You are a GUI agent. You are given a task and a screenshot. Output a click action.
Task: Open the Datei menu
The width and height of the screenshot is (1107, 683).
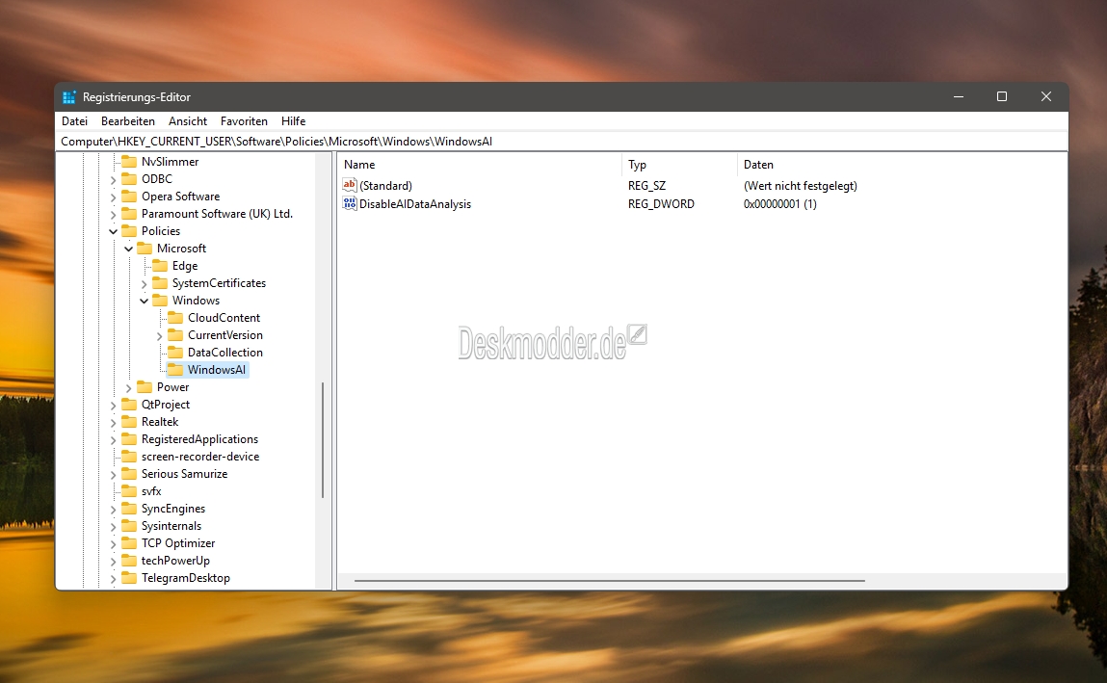pyautogui.click(x=75, y=121)
